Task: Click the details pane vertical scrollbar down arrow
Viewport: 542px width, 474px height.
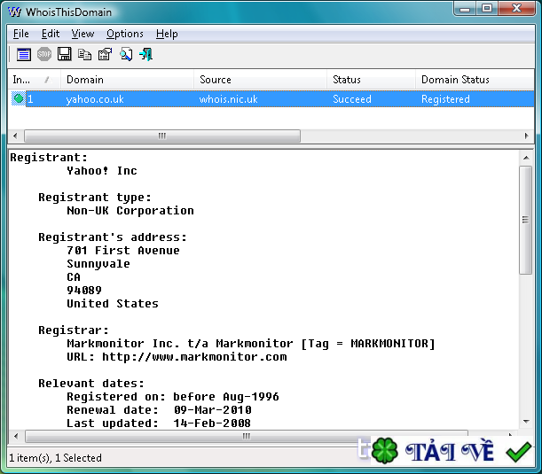Action: [525, 422]
